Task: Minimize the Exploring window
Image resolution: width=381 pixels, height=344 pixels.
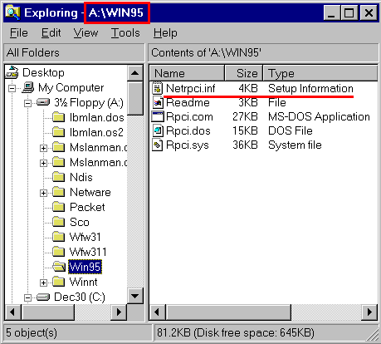Action: [x=331, y=12]
